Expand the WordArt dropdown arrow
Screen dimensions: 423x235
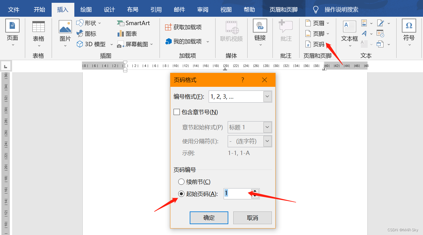[x=371, y=34]
